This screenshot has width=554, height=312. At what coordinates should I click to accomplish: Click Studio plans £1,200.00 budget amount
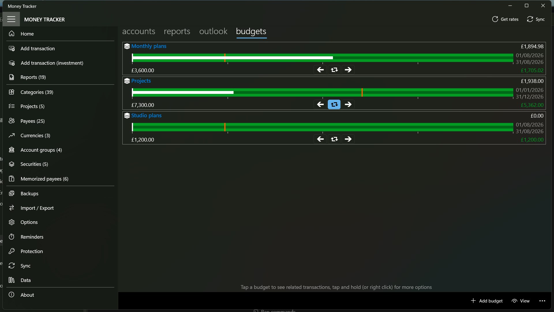(x=143, y=140)
